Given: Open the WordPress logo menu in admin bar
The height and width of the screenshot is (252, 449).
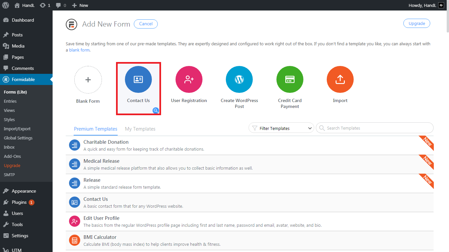Looking at the screenshot, I should [x=6, y=5].
